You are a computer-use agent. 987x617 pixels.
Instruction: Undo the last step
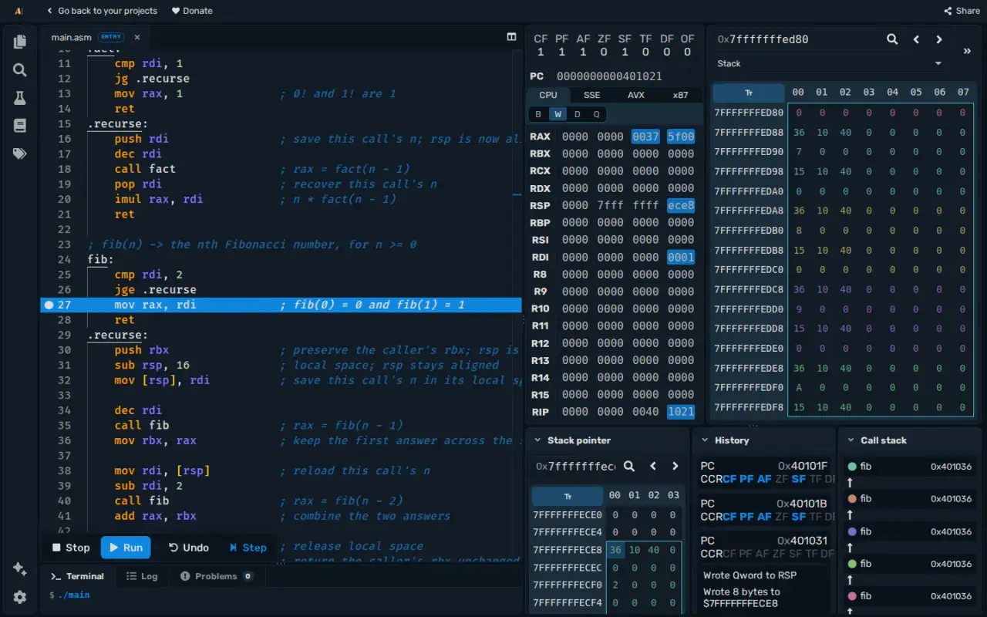(x=189, y=548)
